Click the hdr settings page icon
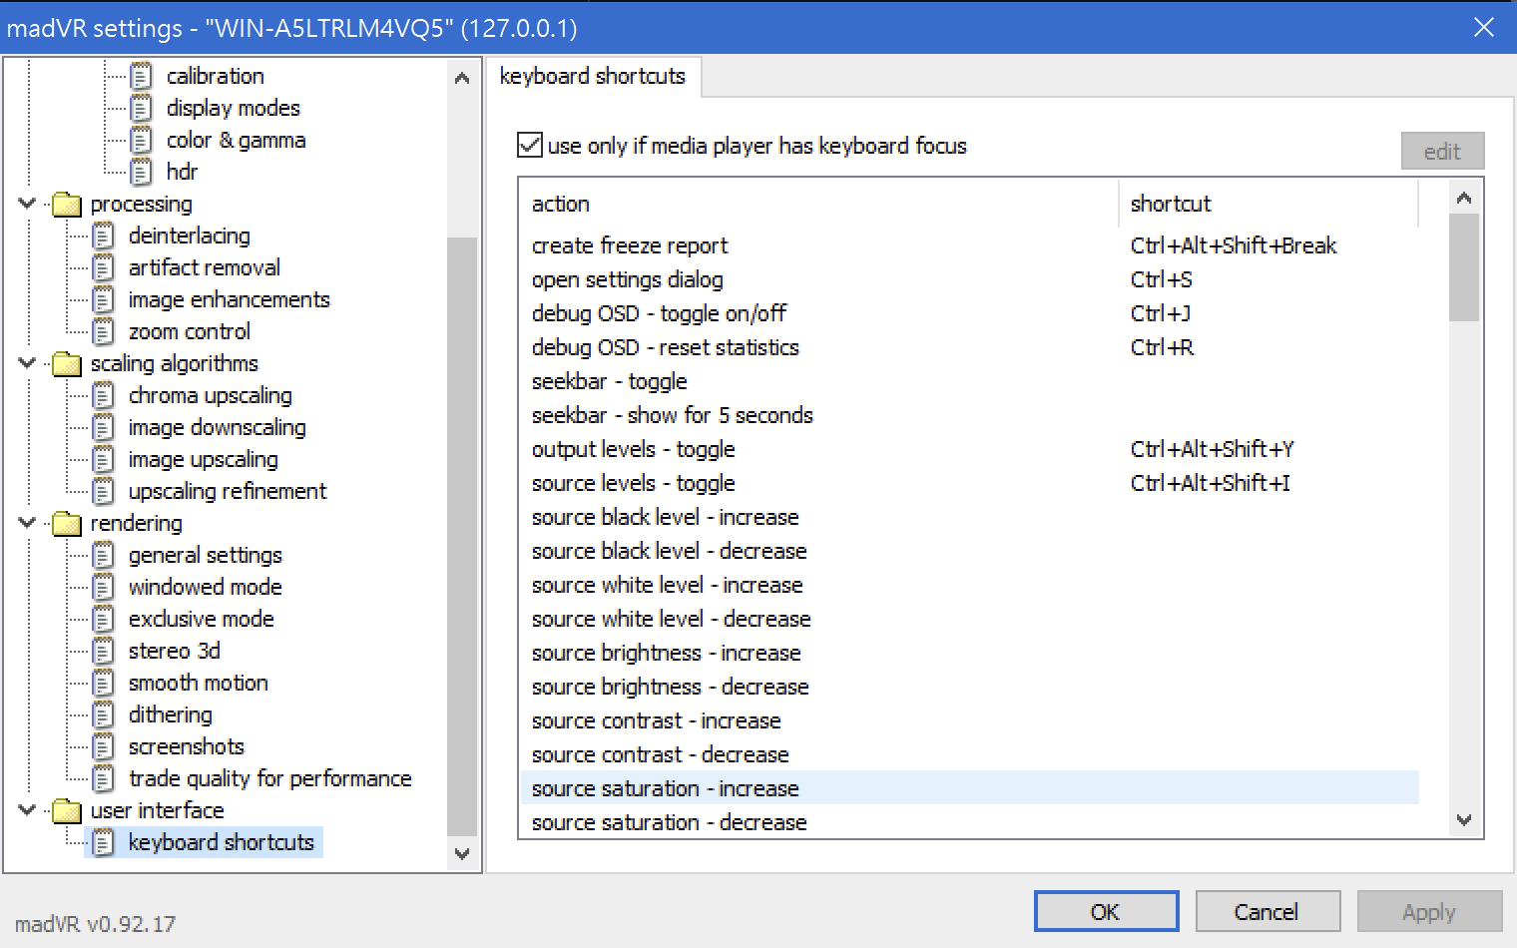This screenshot has height=948, width=1517. (x=142, y=172)
